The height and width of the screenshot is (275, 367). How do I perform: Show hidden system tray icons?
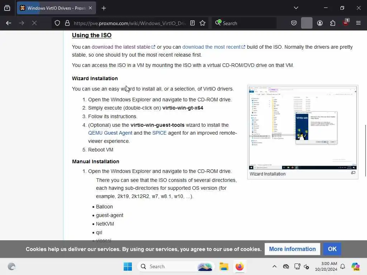point(275,266)
